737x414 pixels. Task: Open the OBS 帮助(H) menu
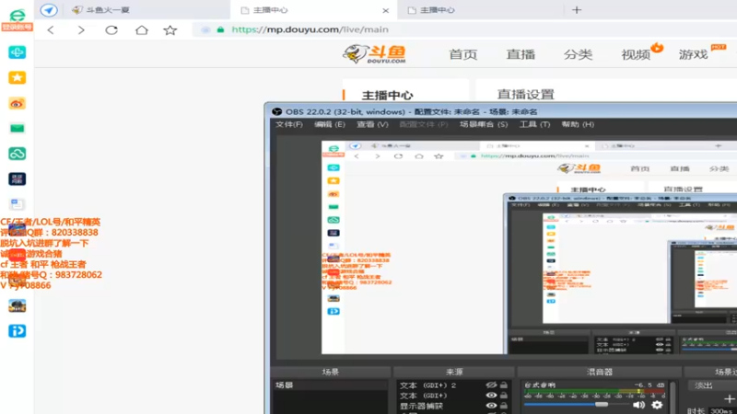click(x=578, y=124)
